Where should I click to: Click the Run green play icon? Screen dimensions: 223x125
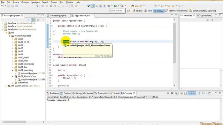tap(115, 6)
